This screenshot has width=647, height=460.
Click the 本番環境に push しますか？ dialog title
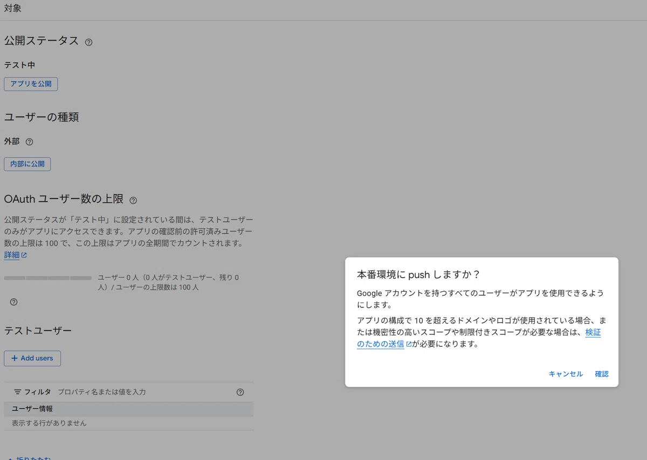[x=418, y=274]
